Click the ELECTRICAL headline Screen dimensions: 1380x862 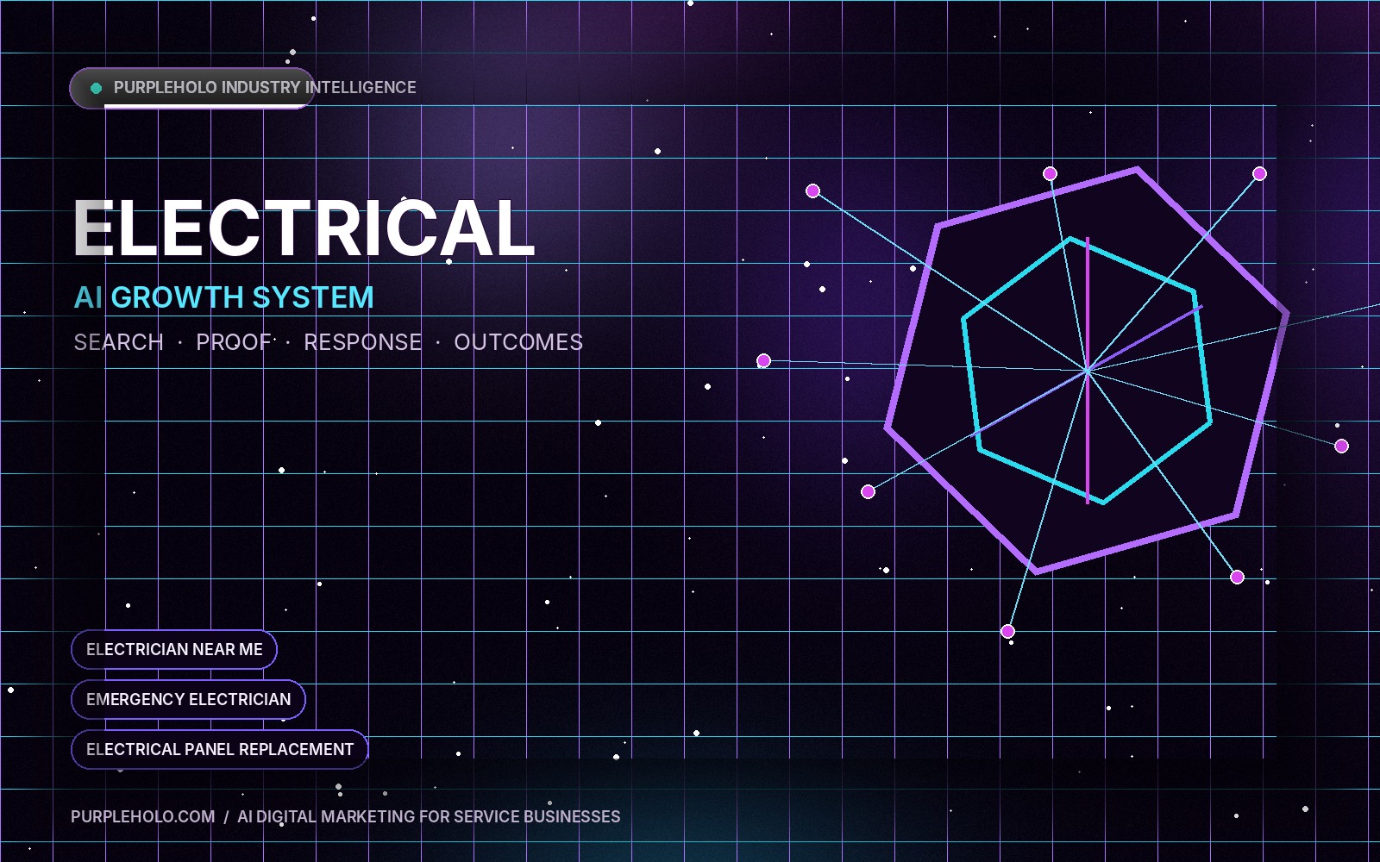coord(304,228)
